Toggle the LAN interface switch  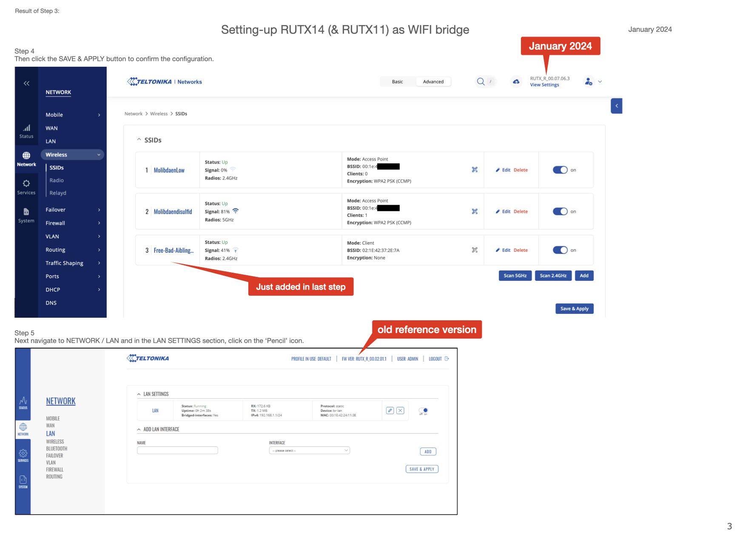423,411
